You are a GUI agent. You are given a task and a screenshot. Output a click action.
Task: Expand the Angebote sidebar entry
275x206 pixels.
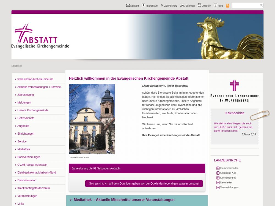click(23, 126)
